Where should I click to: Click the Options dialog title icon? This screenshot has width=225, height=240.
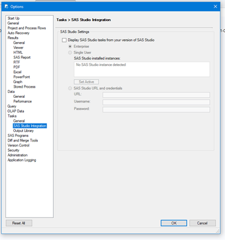tap(7, 7)
